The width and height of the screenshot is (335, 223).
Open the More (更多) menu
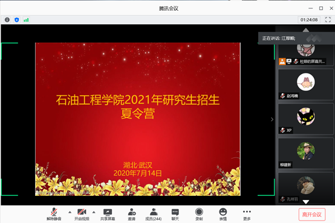[x=247, y=215]
